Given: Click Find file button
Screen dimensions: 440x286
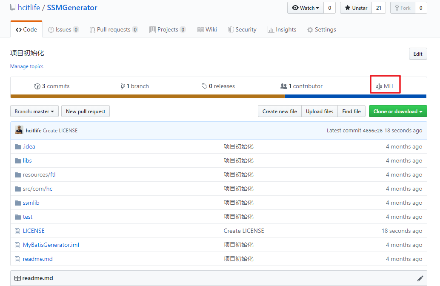Looking at the screenshot, I should tap(351, 112).
